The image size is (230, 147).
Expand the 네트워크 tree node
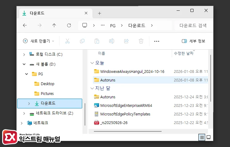coord(21,123)
